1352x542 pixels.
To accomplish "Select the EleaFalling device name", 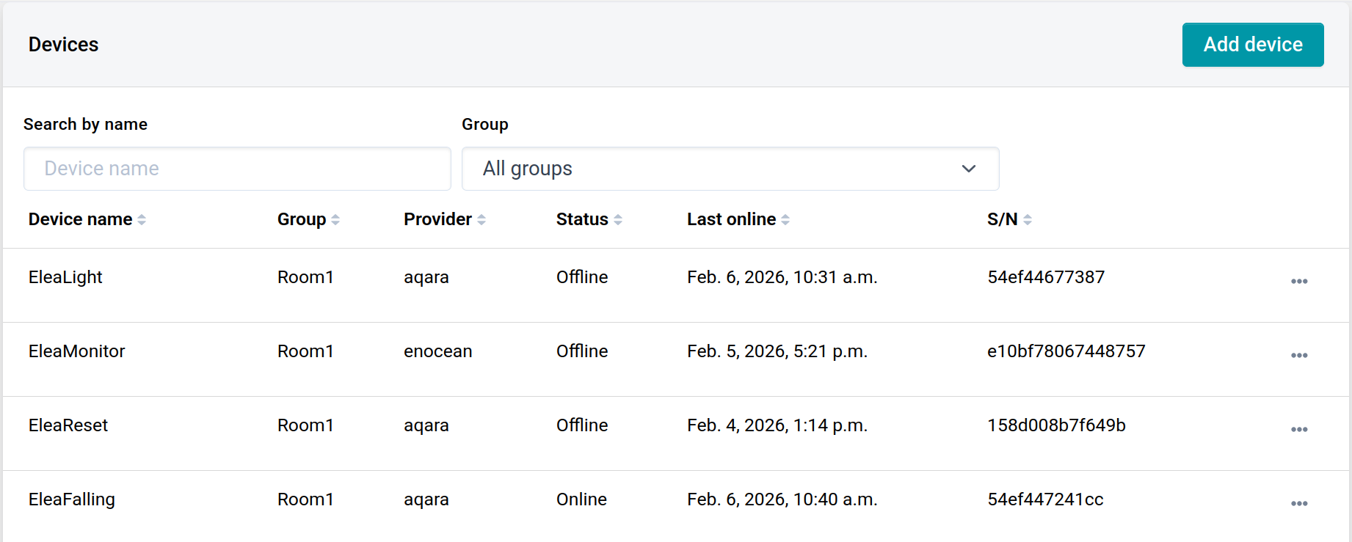I will pyautogui.click(x=72, y=499).
